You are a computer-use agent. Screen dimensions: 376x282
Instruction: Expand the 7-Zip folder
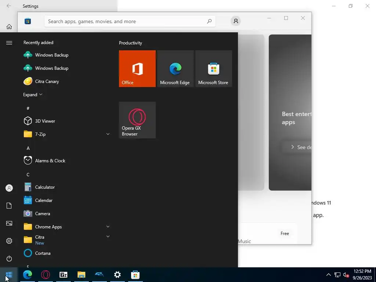point(108,134)
